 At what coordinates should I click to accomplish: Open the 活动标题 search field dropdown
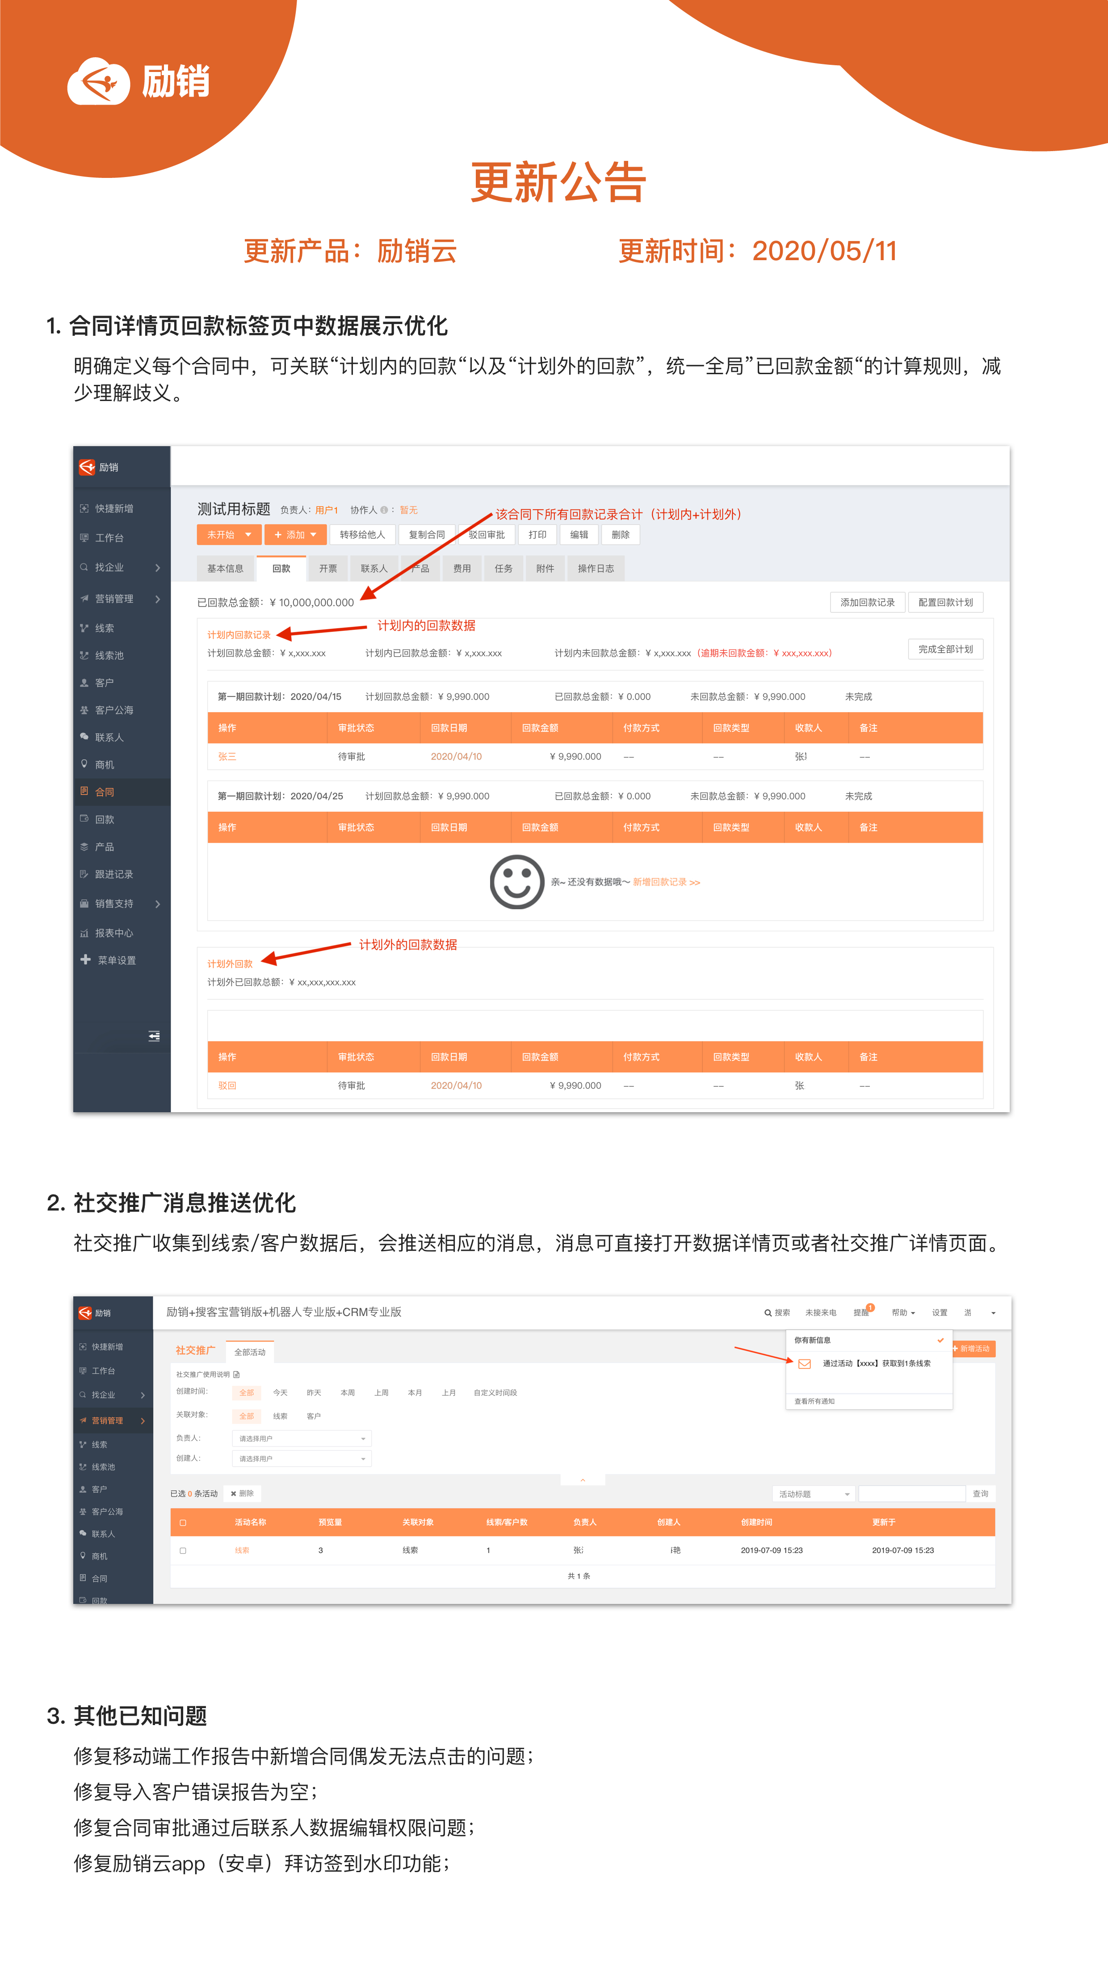tap(813, 1494)
